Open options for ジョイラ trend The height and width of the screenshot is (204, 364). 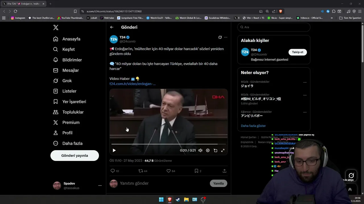coord(305,82)
